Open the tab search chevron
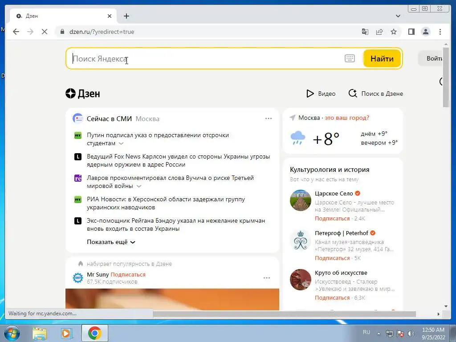Viewport: 456px width, 342px height. coord(398,16)
